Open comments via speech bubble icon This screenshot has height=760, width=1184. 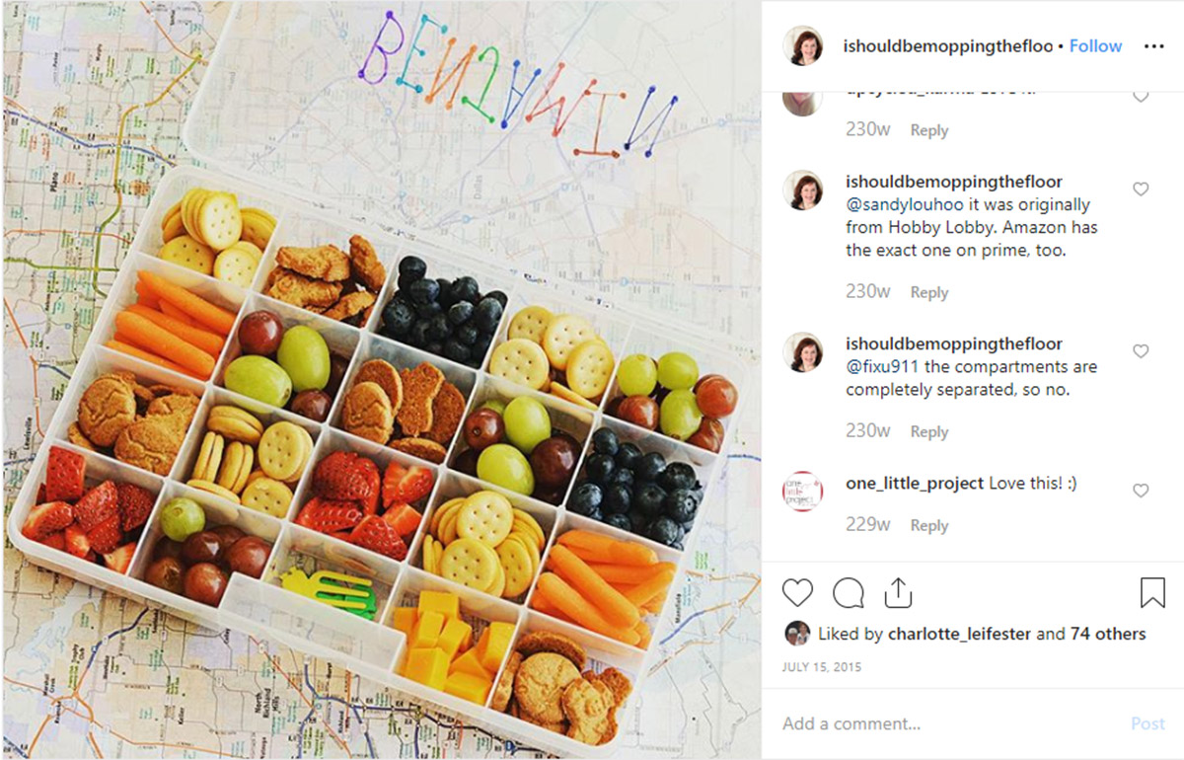pos(849,592)
